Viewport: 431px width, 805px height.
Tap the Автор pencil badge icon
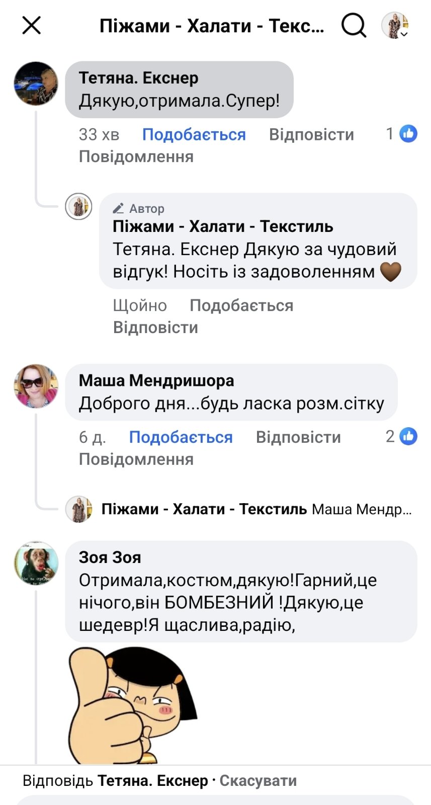[119, 208]
